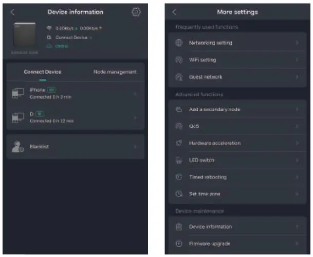This screenshot has width=313, height=257.
Task: Tap the Connect Device count icon
Action: pos(49,38)
